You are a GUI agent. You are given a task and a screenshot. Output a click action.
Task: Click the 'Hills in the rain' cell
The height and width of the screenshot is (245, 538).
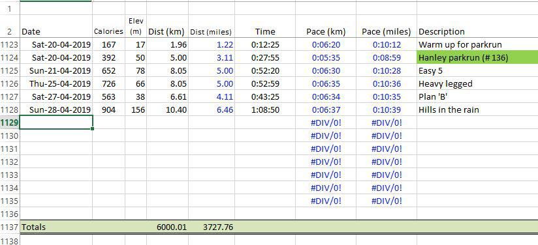click(x=477, y=109)
